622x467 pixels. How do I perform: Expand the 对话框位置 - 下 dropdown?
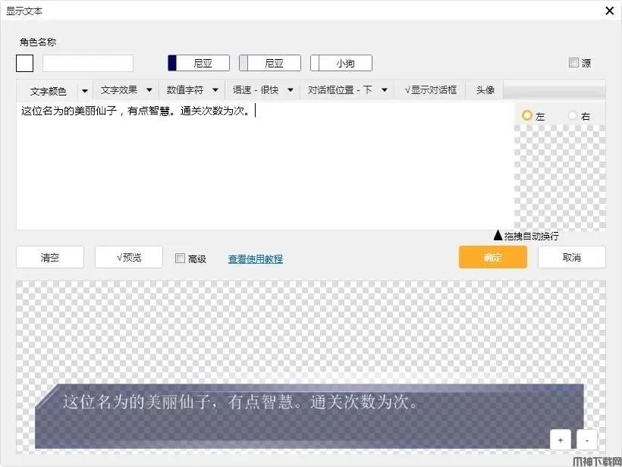348,90
